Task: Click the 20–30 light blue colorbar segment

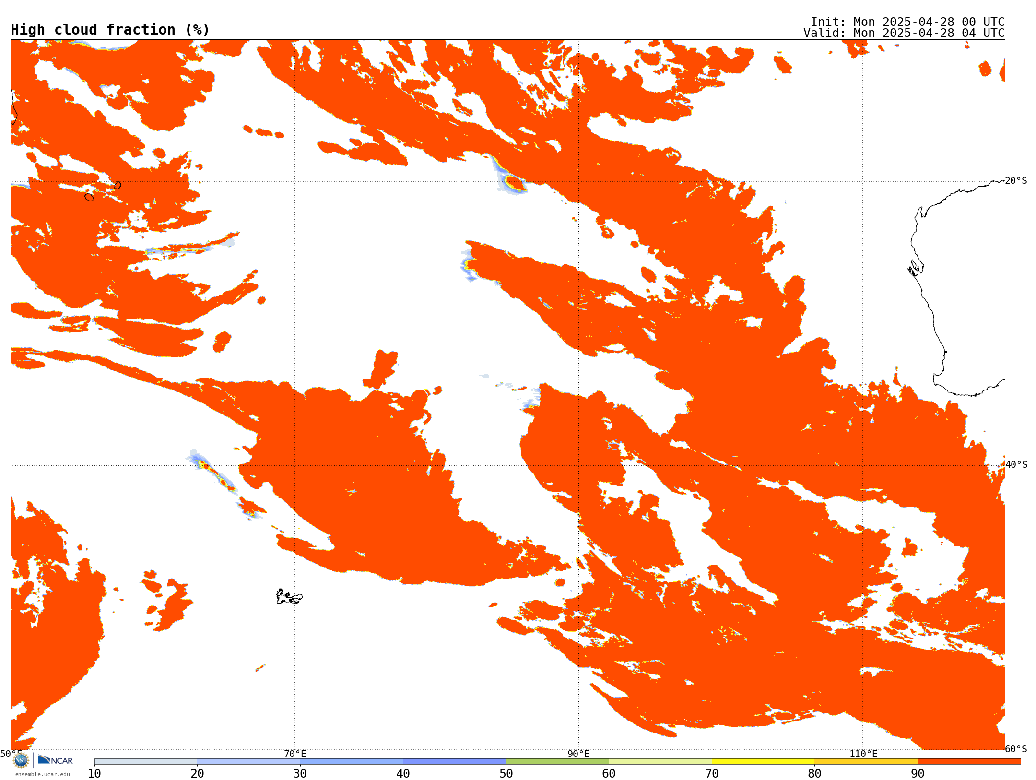Action: [x=248, y=762]
